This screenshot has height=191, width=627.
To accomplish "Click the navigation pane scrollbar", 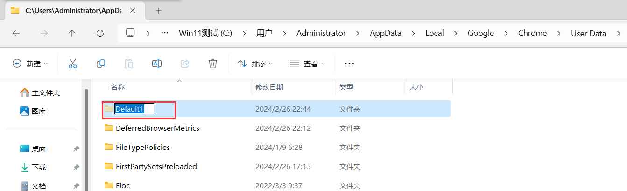I will (x=86, y=140).
